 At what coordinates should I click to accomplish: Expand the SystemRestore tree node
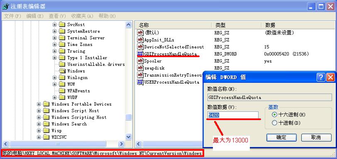point(54,31)
